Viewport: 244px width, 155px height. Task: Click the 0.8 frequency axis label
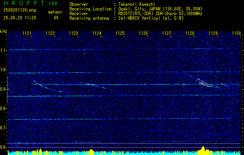coord(3,108)
